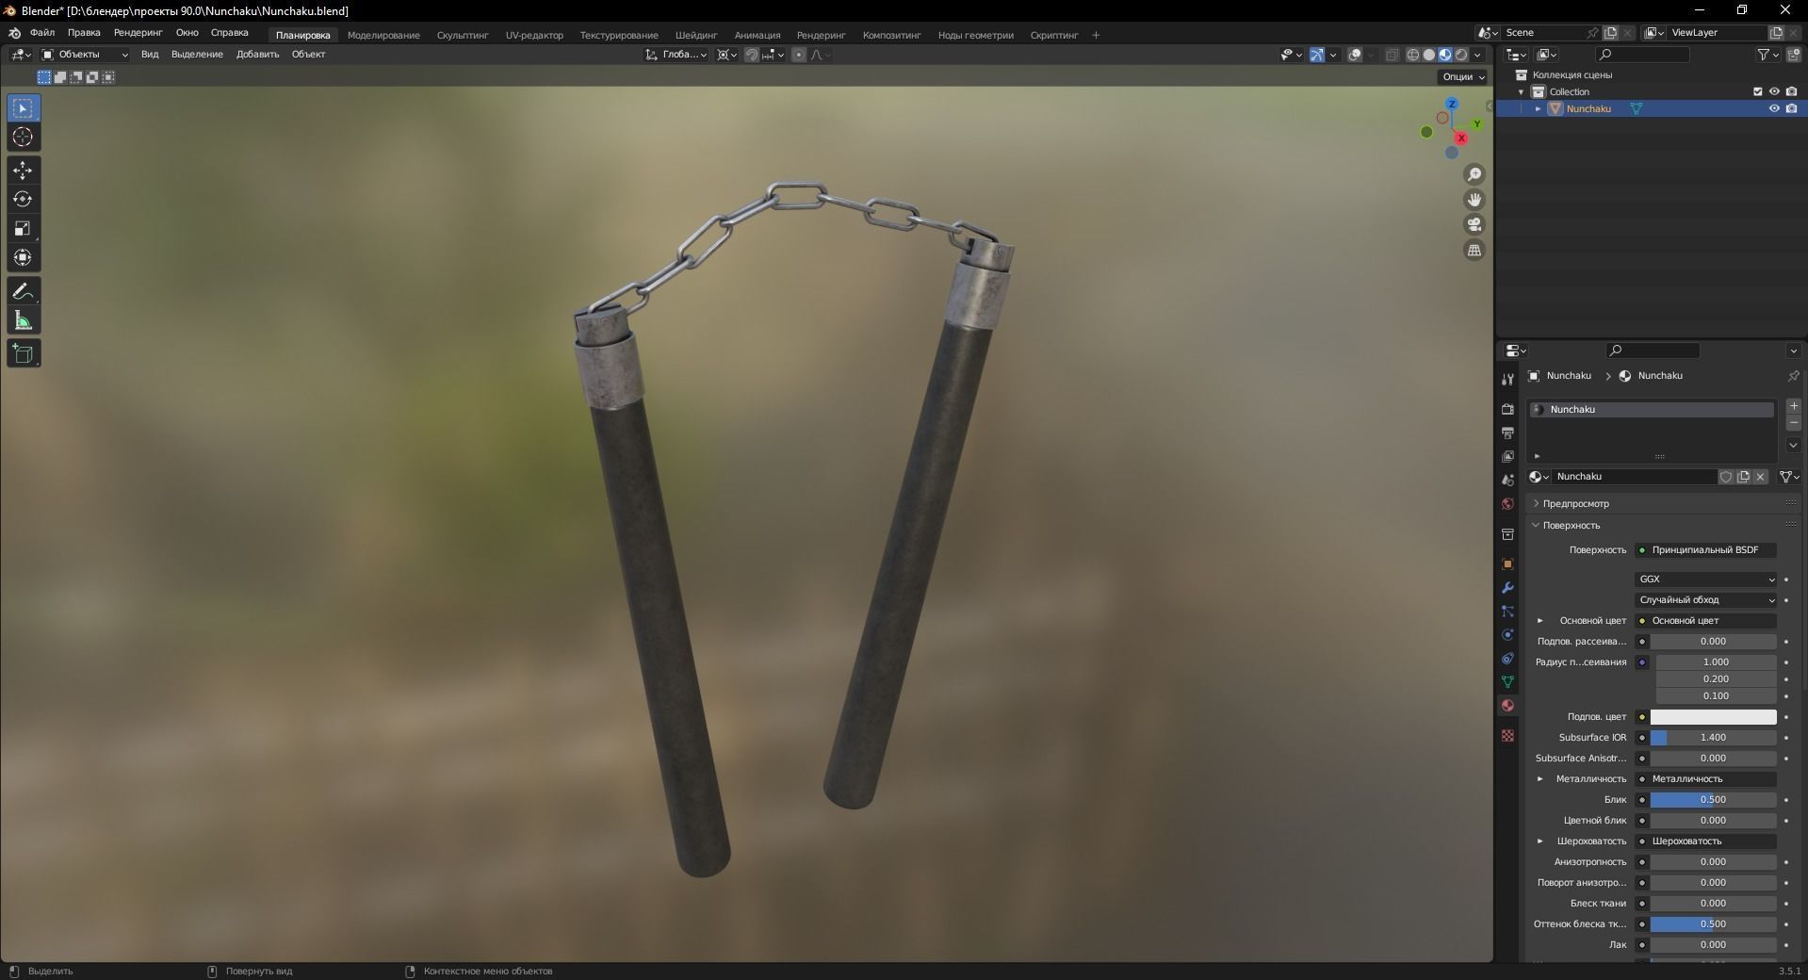The height and width of the screenshot is (980, 1808).
Task: Open the Texture properties checker tab
Action: coord(1507,735)
